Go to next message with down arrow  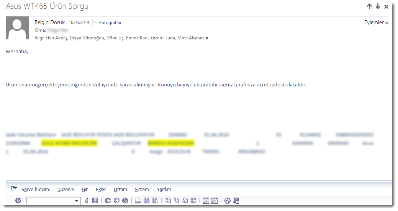click(378, 6)
